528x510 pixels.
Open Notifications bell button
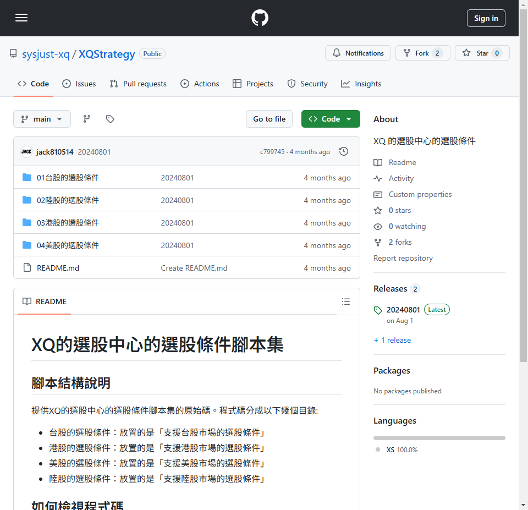pyautogui.click(x=358, y=53)
